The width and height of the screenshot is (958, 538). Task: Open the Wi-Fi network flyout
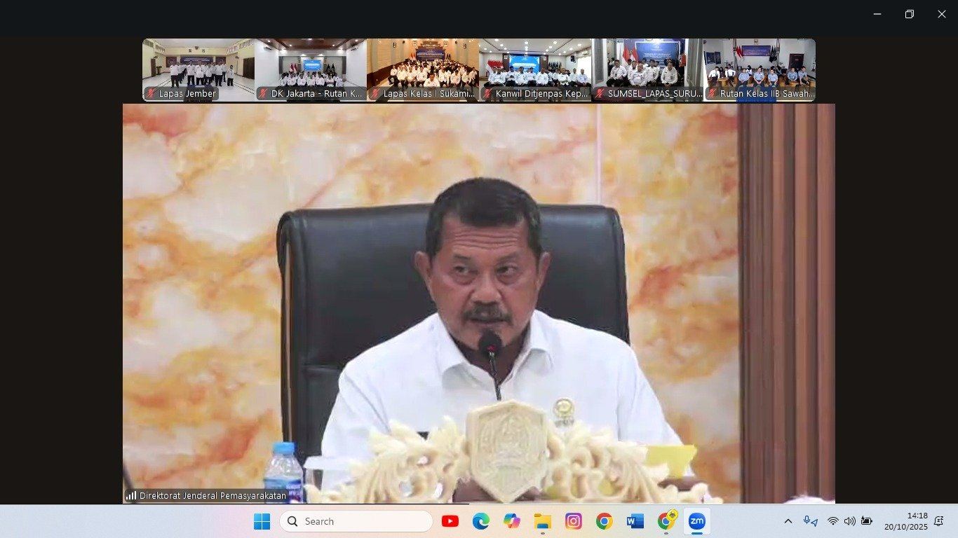tap(832, 521)
